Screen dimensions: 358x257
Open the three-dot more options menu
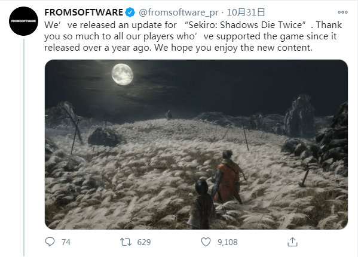(x=342, y=13)
